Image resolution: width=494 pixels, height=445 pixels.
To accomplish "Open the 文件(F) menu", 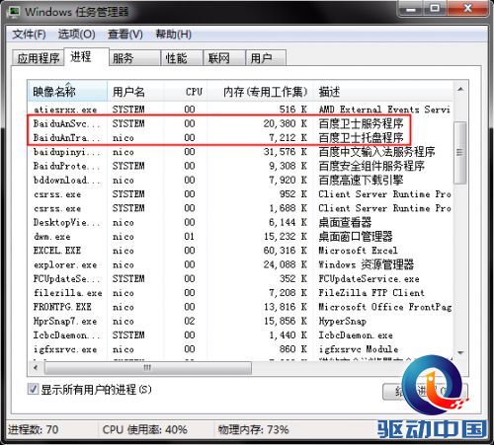I will (29, 35).
